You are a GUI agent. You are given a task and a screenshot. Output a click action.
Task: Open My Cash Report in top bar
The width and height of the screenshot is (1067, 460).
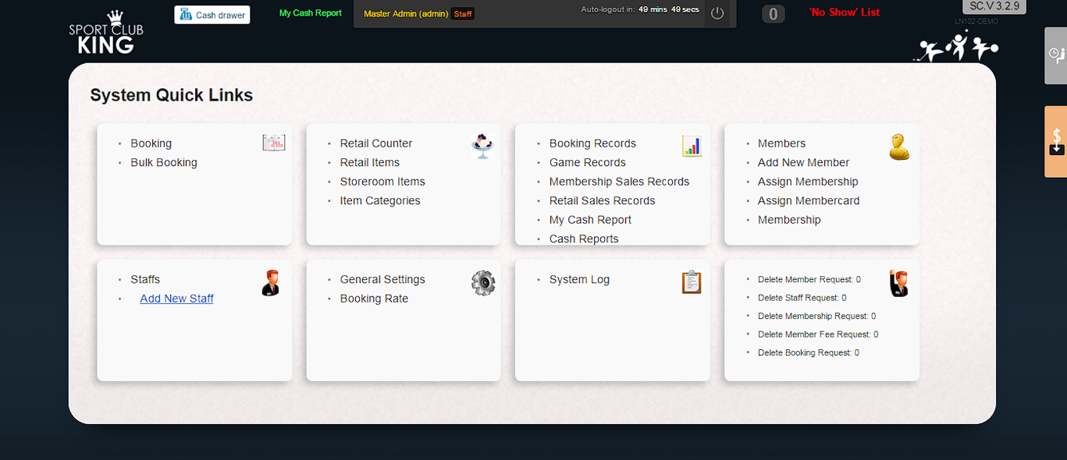pyautogui.click(x=311, y=13)
